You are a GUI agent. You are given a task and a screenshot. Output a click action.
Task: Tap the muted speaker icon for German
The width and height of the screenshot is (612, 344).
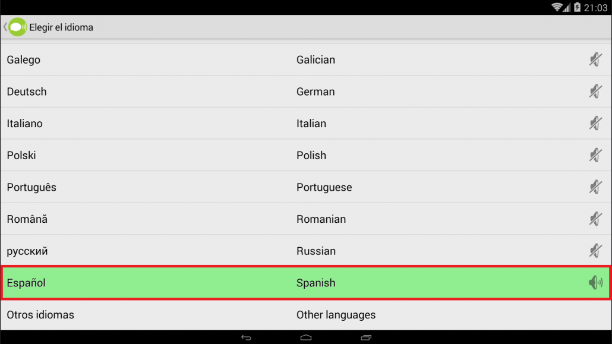pos(595,91)
